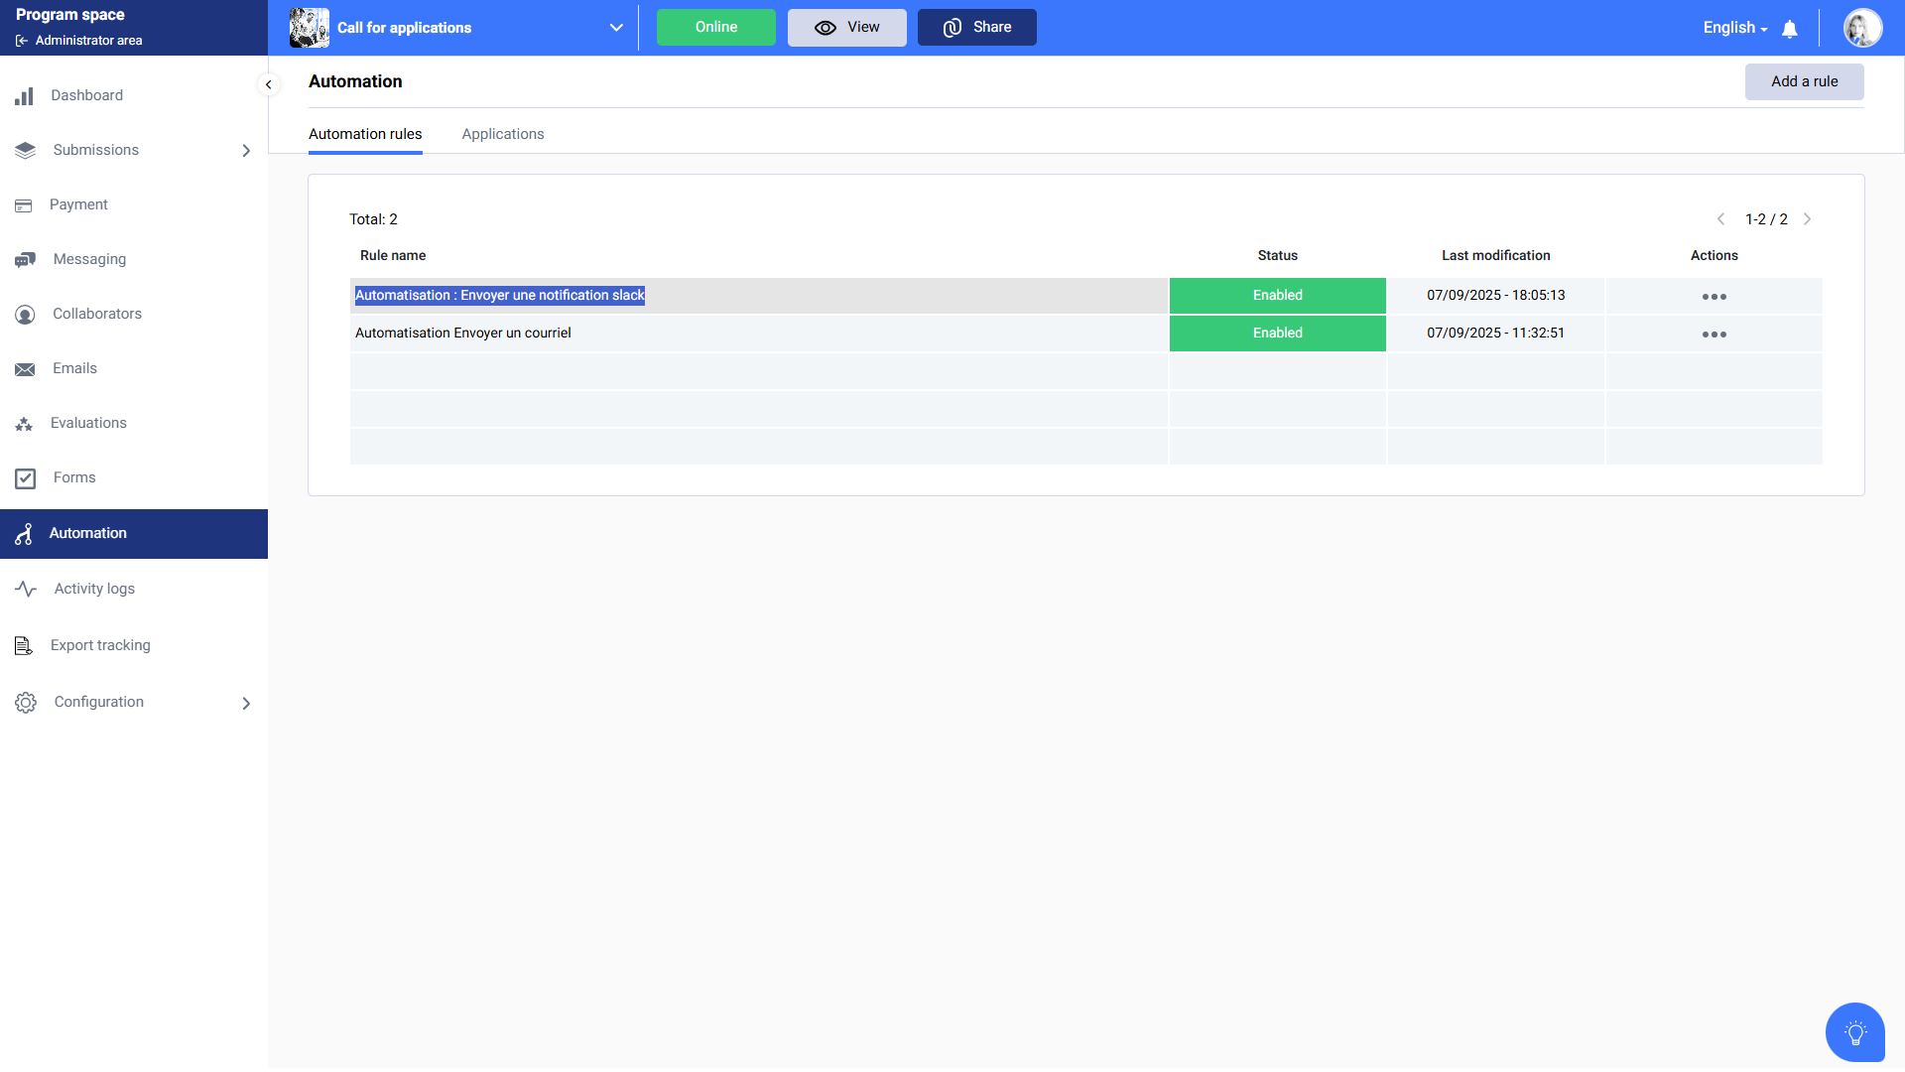Click the Status column header

[x=1277, y=256]
